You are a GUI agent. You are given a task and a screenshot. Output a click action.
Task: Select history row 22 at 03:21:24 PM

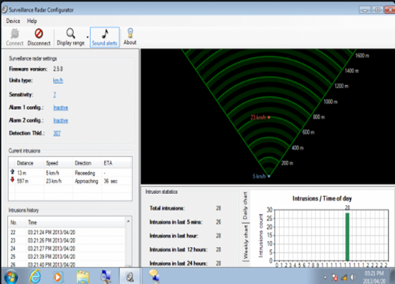[x=66, y=232]
